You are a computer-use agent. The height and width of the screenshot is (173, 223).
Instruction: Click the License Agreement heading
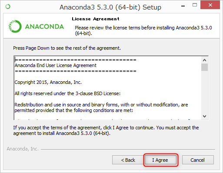(x=96, y=19)
